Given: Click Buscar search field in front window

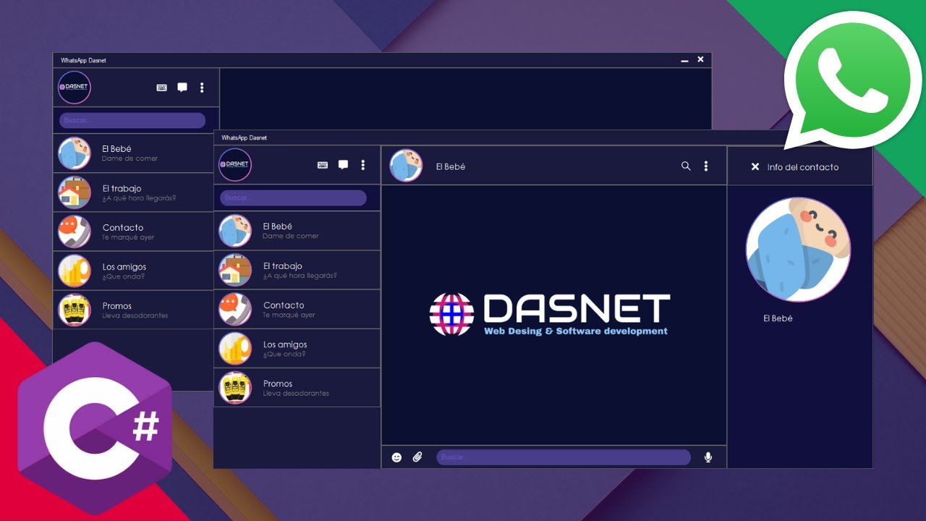Looking at the screenshot, I should [x=293, y=198].
